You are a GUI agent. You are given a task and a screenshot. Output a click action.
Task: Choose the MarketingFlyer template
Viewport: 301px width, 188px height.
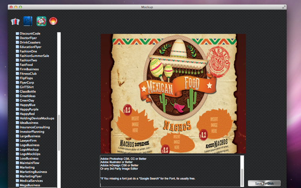(x=31, y=176)
